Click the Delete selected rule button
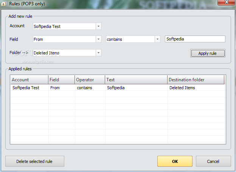 35,161
